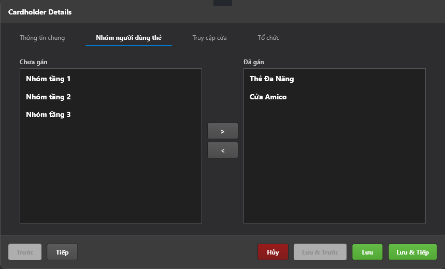Viewport: 445px width, 269px height.
Task: Cancel with the red Hủy button
Action: [273, 252]
